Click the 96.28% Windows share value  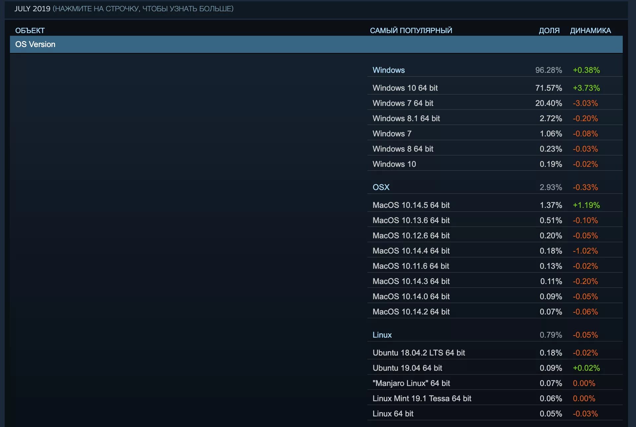point(548,70)
